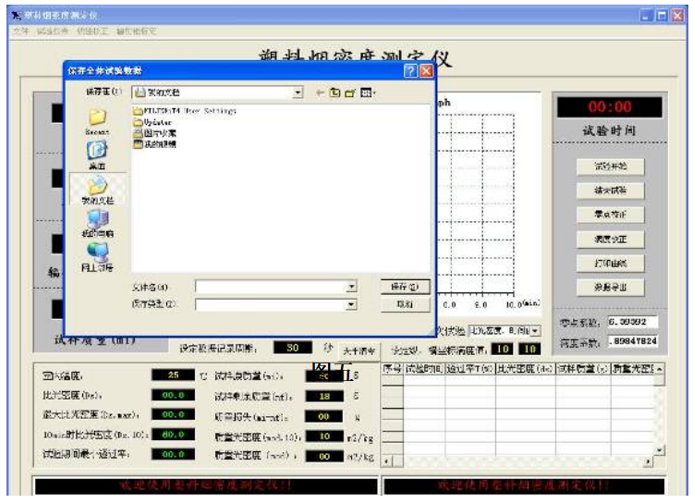The image size is (693, 504).
Task: Open the 文件 menu
Action: click(20, 31)
